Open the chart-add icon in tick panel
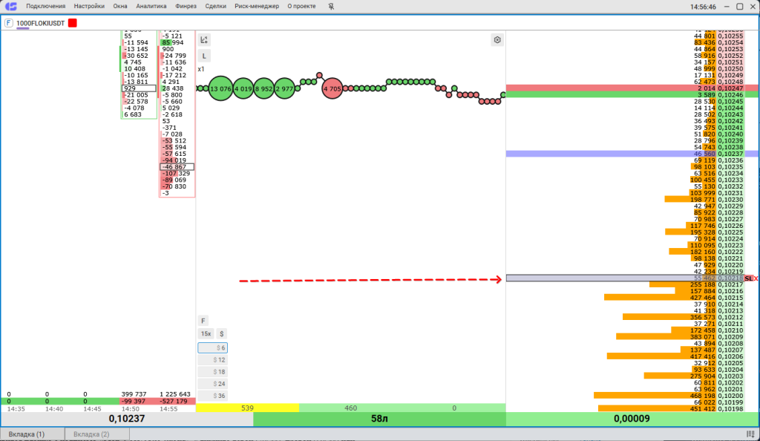The width and height of the screenshot is (760, 441). click(204, 40)
